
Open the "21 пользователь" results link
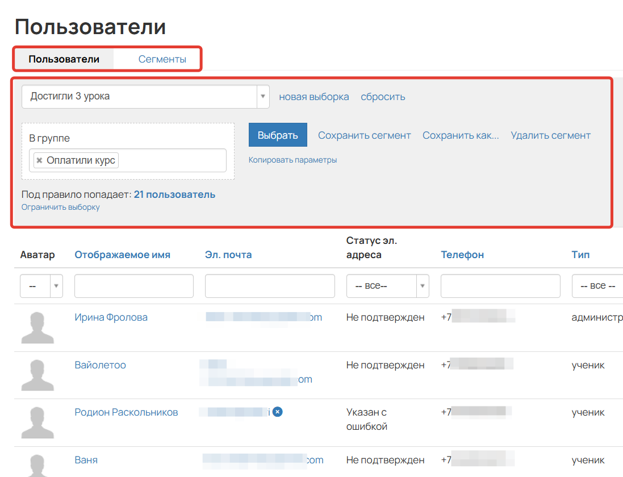pos(174,194)
